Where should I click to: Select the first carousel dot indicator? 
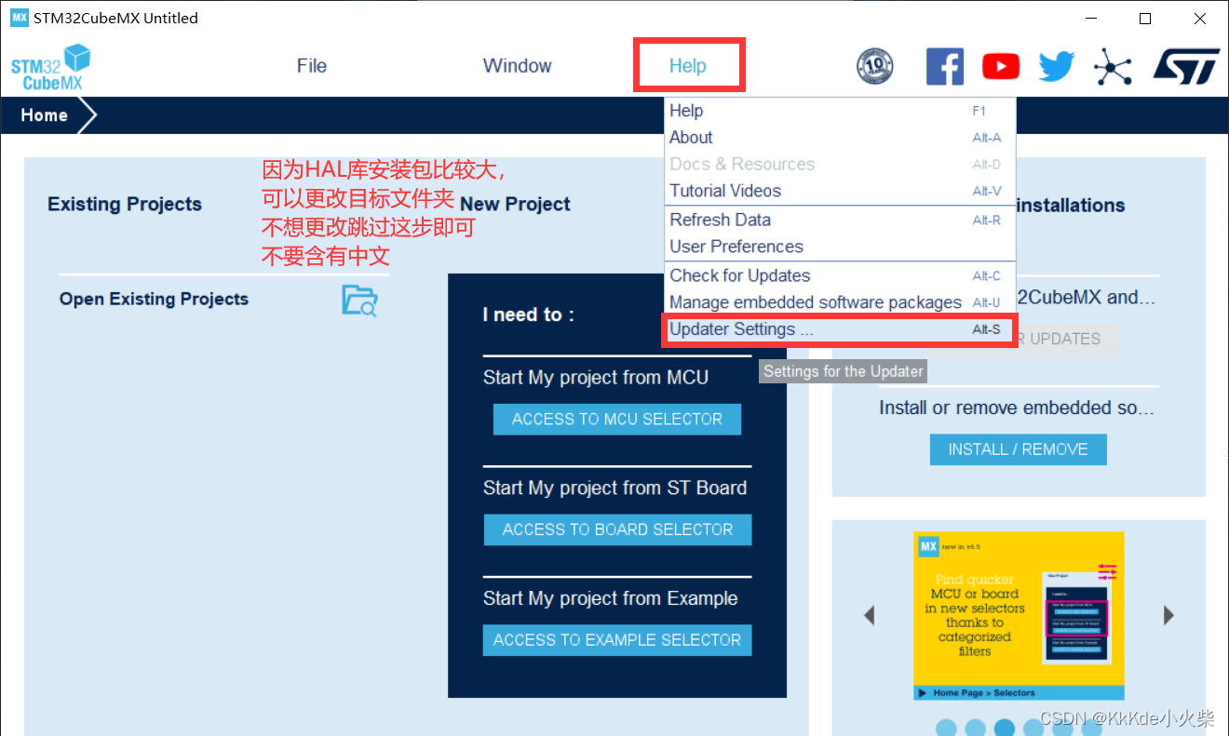pos(946,729)
